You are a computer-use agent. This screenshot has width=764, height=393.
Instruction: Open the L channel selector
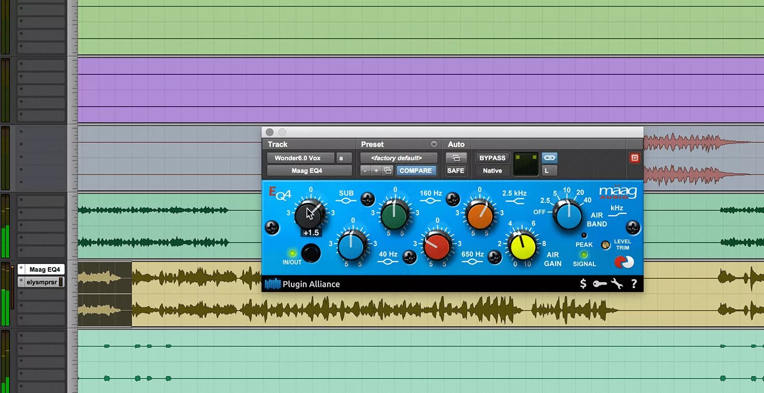(x=549, y=171)
